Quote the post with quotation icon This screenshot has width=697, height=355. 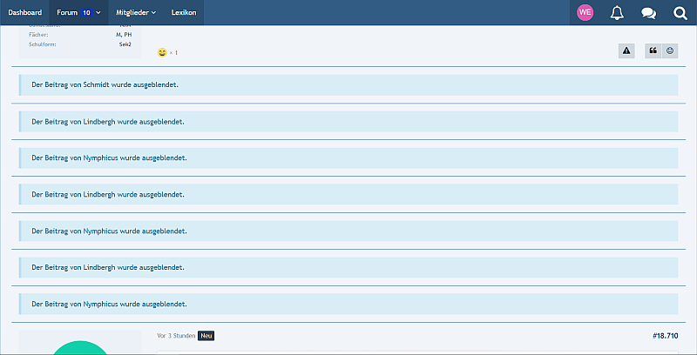(653, 51)
